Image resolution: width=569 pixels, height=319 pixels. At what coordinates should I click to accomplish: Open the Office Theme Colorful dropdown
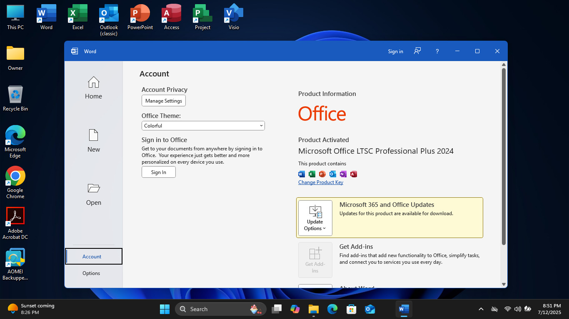click(203, 125)
